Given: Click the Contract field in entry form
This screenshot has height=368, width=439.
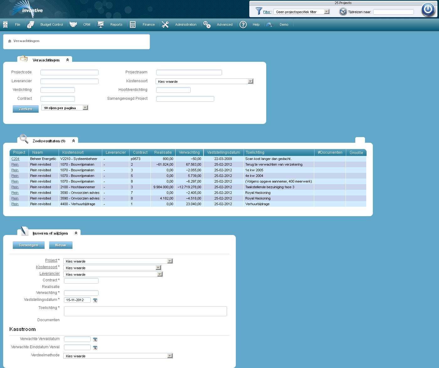Looking at the screenshot, I should tap(81, 281).
